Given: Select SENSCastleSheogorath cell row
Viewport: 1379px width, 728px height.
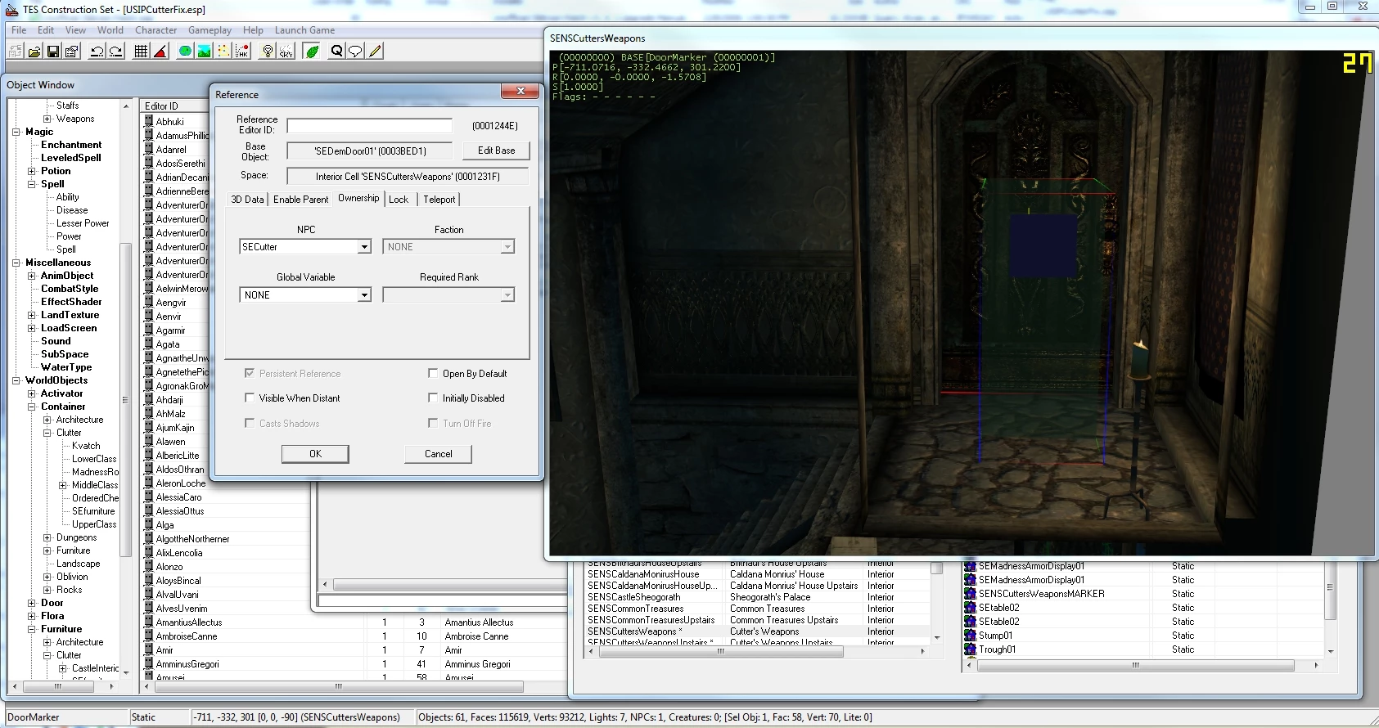Looking at the screenshot, I should pos(756,597).
